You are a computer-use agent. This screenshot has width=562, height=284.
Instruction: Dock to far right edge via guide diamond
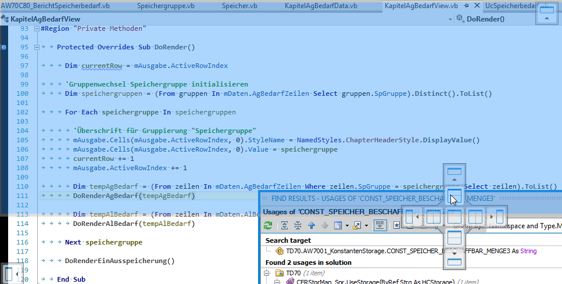497,217
